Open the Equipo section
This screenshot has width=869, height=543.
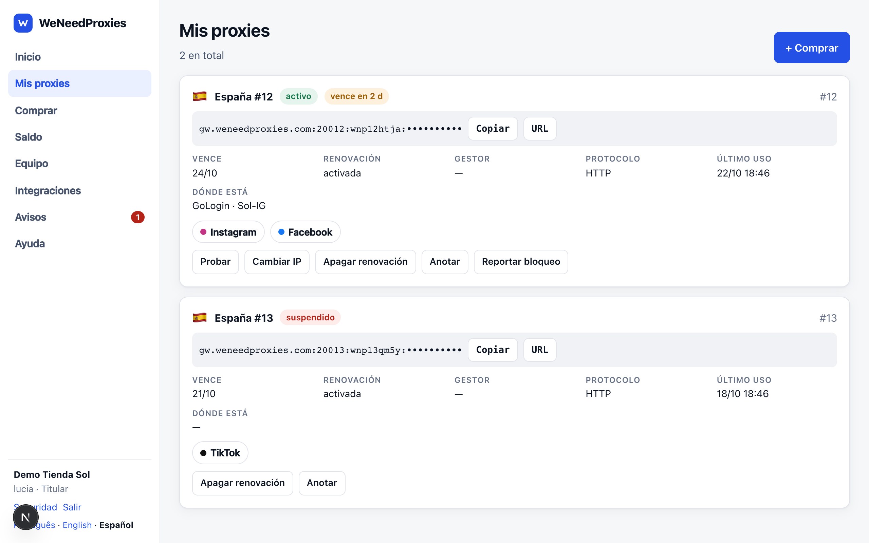coord(80,163)
